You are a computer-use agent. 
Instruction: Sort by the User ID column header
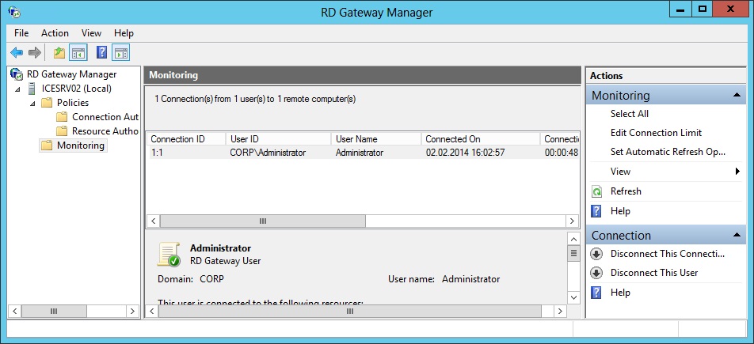click(x=279, y=139)
